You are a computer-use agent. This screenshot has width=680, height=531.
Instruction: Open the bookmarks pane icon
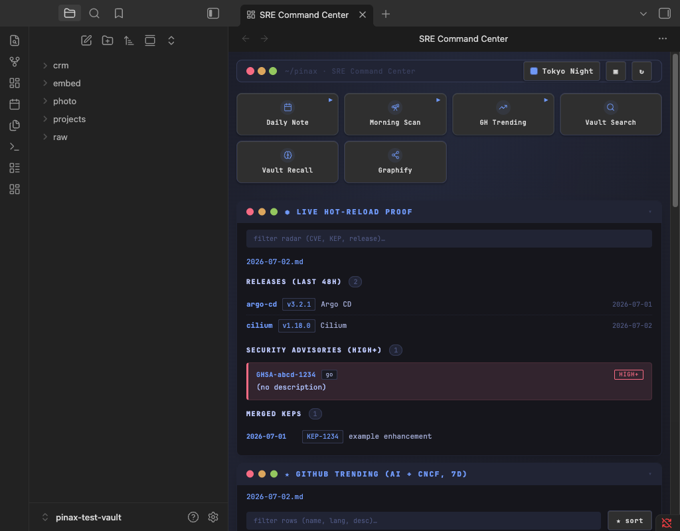pos(119,13)
